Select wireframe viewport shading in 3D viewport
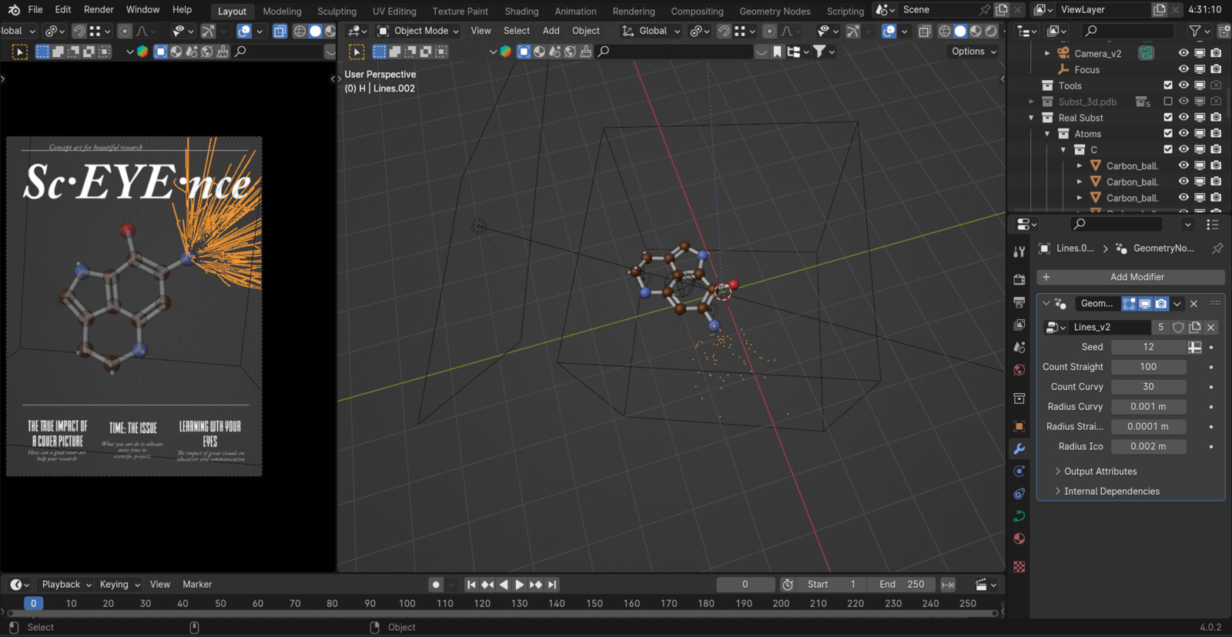 click(x=944, y=31)
